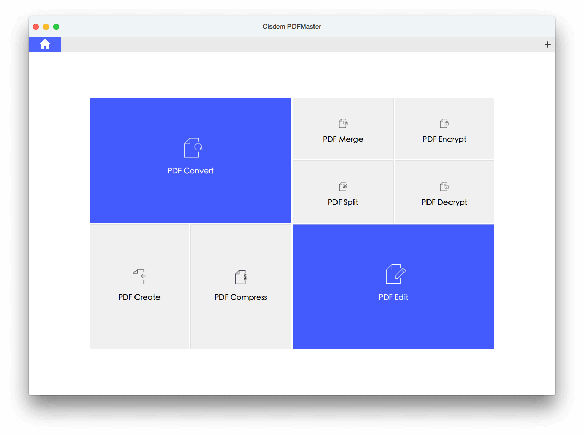The width and height of the screenshot is (584, 436).
Task: Select the PDF Split document icon
Action: [343, 186]
